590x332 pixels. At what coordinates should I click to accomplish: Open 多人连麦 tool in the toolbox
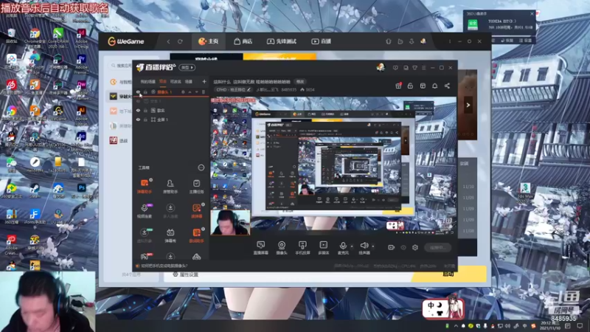(170, 211)
